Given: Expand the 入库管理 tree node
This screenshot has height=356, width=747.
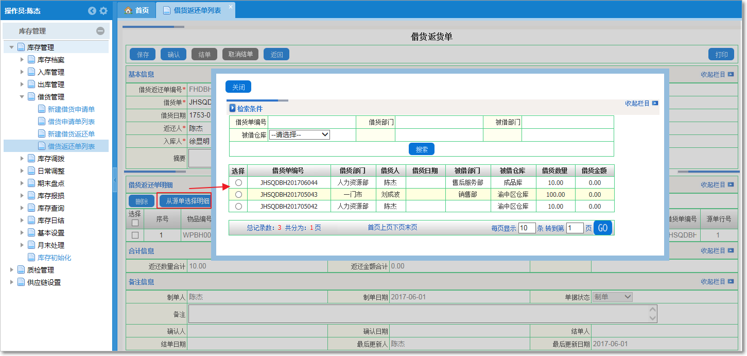Looking at the screenshot, I should (22, 72).
